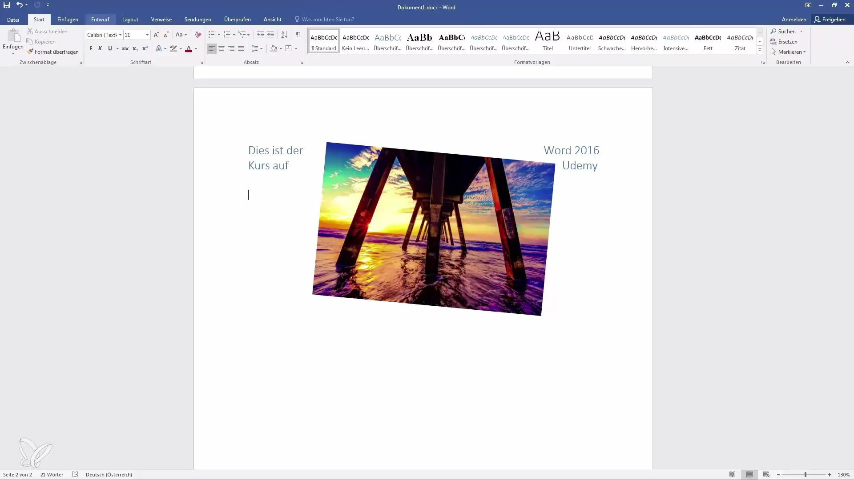
Task: Apply superscript formatting
Action: [145, 48]
